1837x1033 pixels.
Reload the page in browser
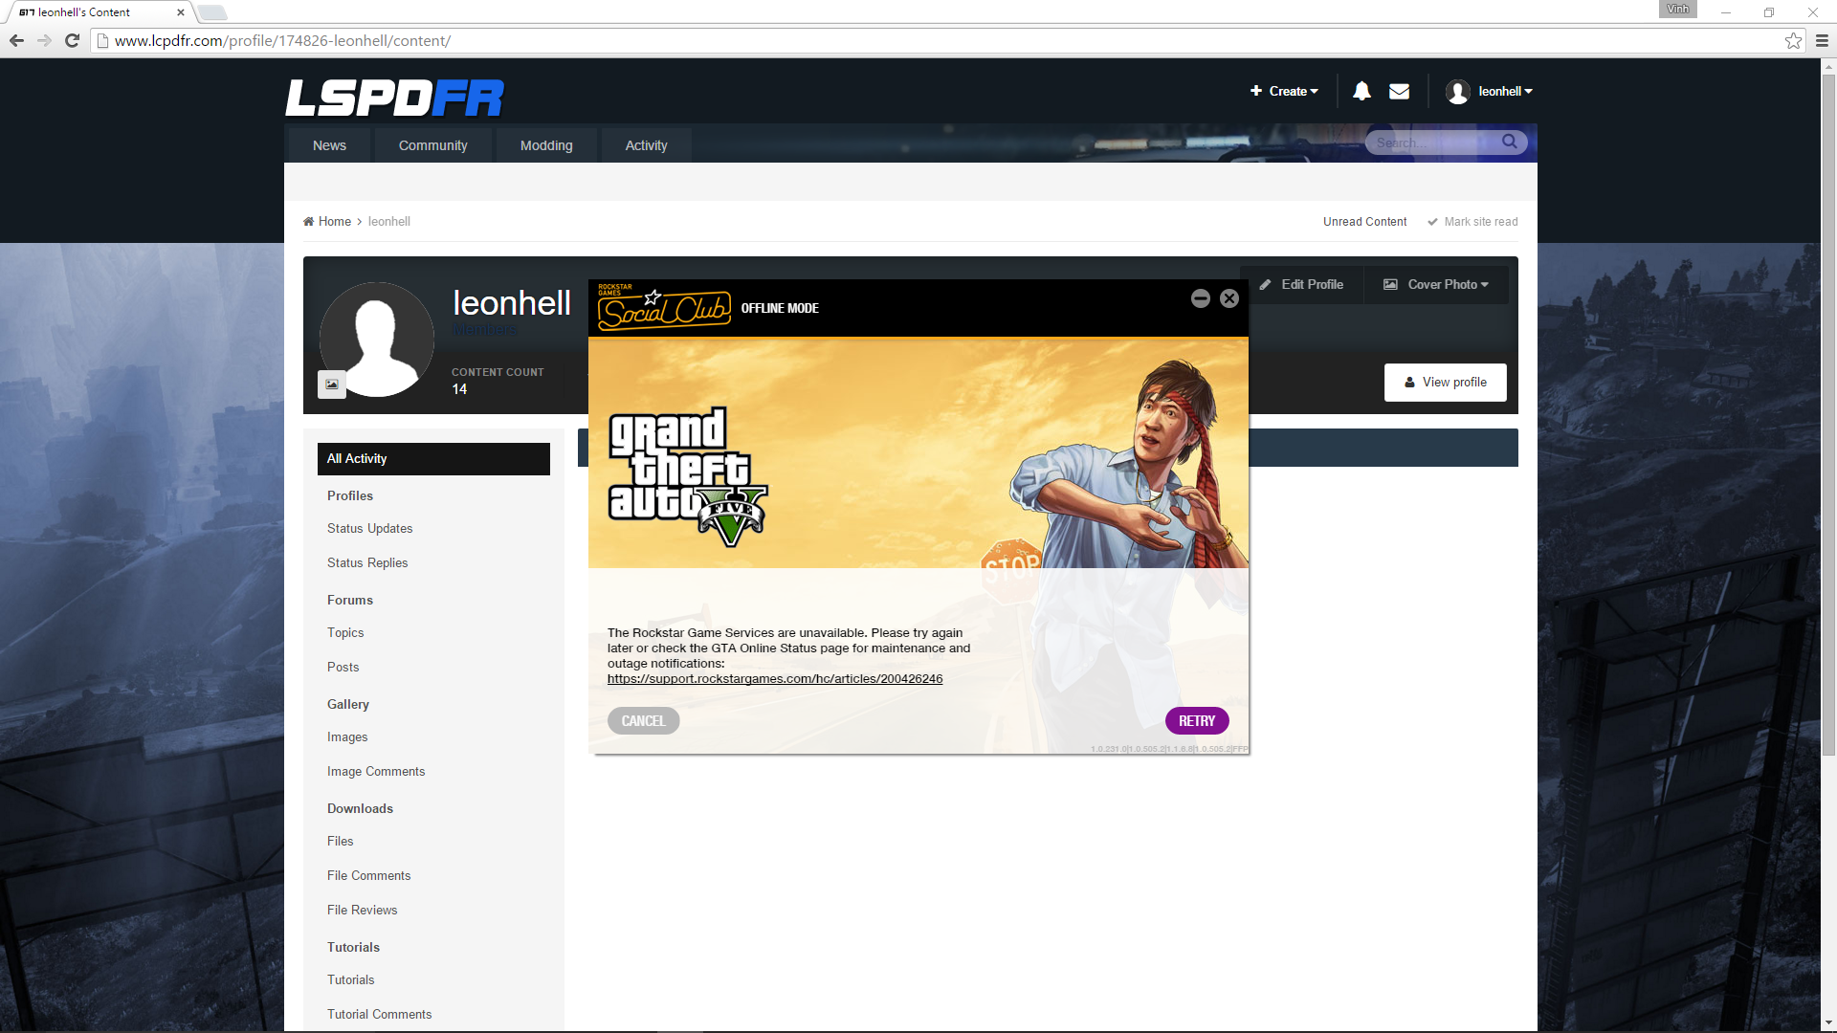pos(72,40)
